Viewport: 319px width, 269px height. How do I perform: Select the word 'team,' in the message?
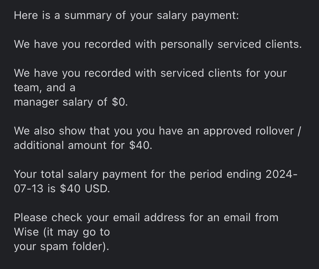pyautogui.click(x=28, y=88)
